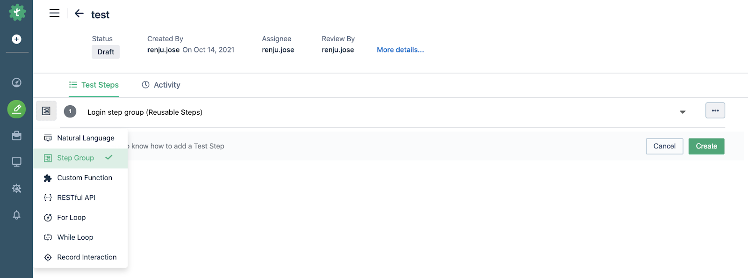The height and width of the screenshot is (278, 748).
Task: Click Created By name renju.jose
Action: tap(163, 50)
